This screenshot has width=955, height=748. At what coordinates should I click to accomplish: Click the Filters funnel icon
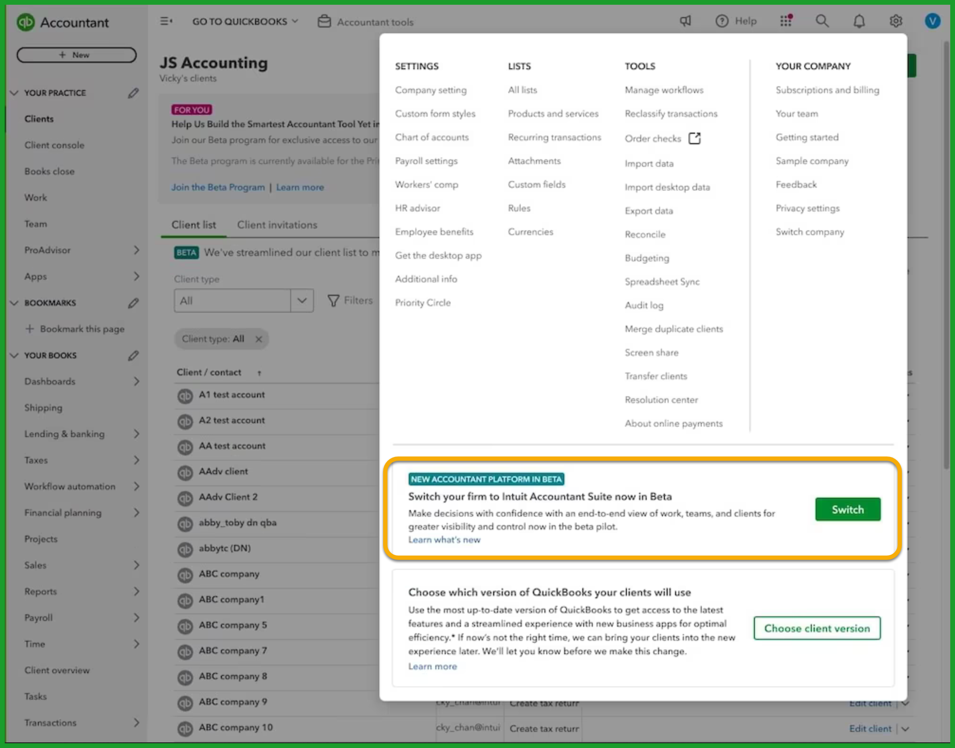tap(333, 301)
